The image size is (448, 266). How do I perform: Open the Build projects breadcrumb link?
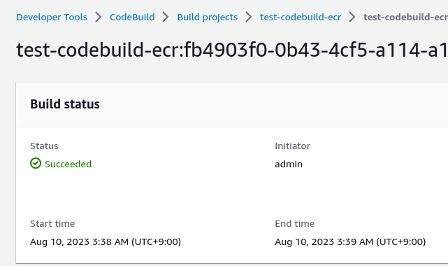coord(207,17)
